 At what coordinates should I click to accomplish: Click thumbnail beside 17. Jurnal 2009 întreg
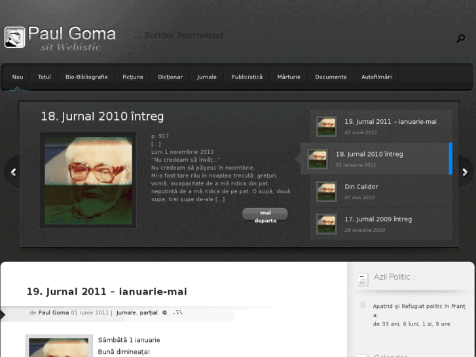[326, 224]
